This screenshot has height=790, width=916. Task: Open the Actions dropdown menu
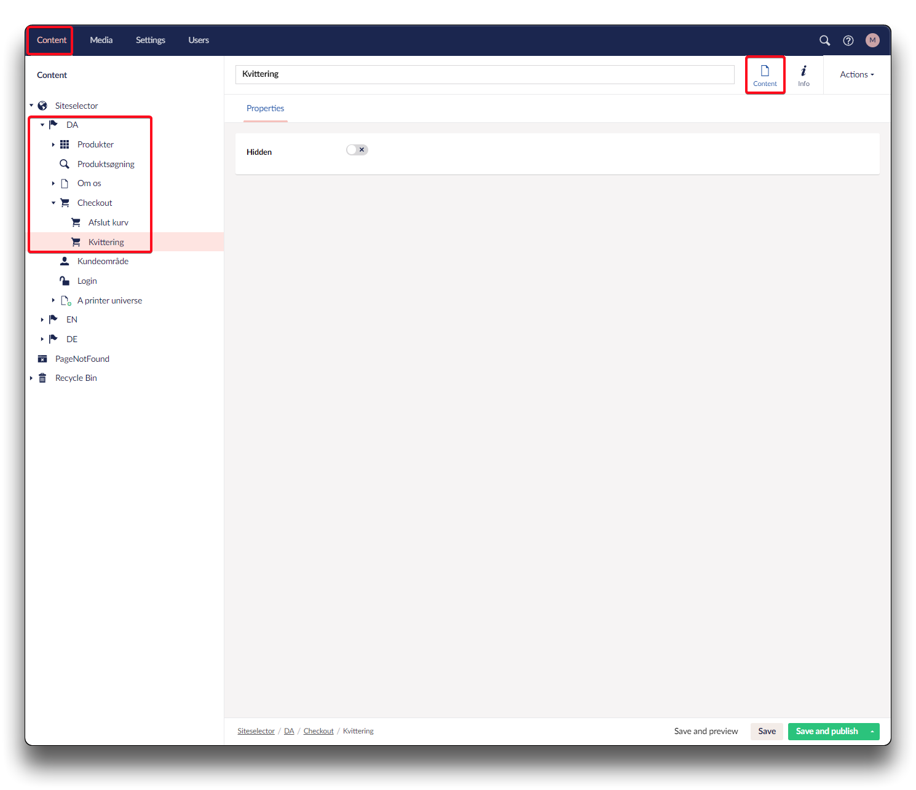coord(856,75)
